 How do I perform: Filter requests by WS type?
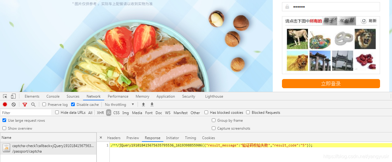coord(168,113)
